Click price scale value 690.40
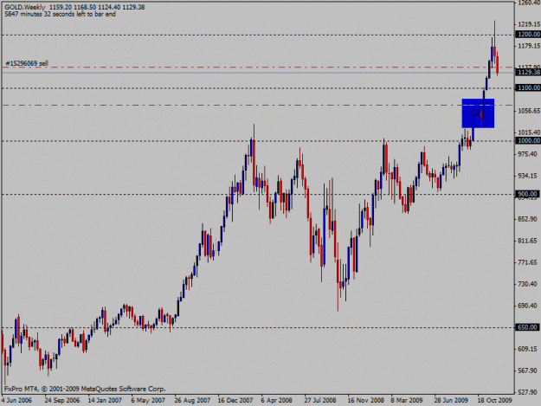Screen dimensions: 541x406 pos(527,306)
